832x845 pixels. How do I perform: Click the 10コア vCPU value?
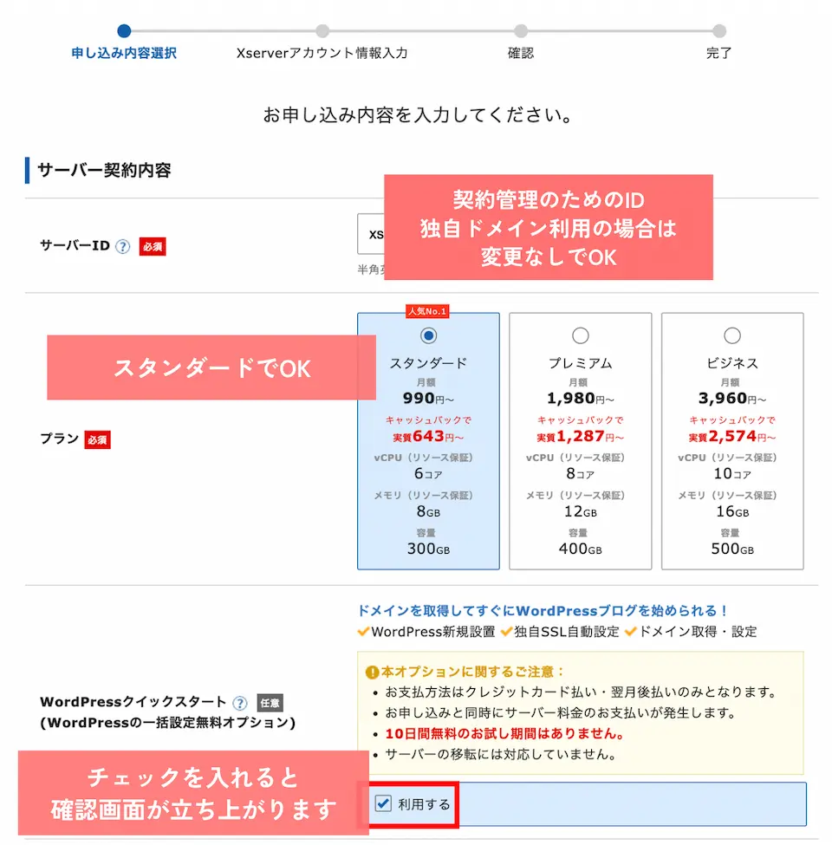pyautogui.click(x=732, y=474)
